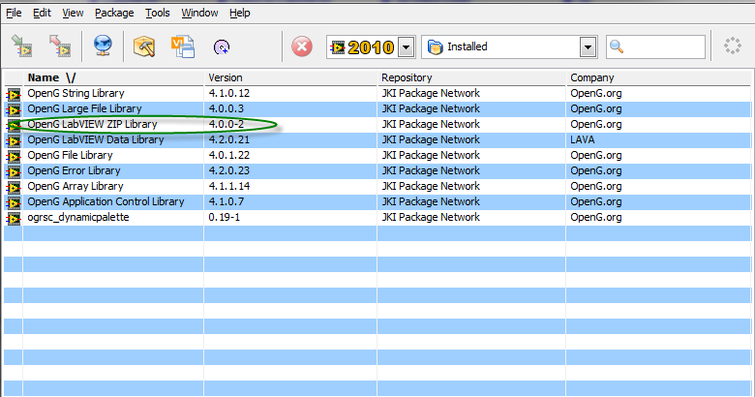The image size is (755, 397).
Task: Click the OpenG Error Library package icon
Action: point(14,171)
